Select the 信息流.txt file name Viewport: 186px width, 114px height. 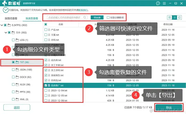[56, 80]
